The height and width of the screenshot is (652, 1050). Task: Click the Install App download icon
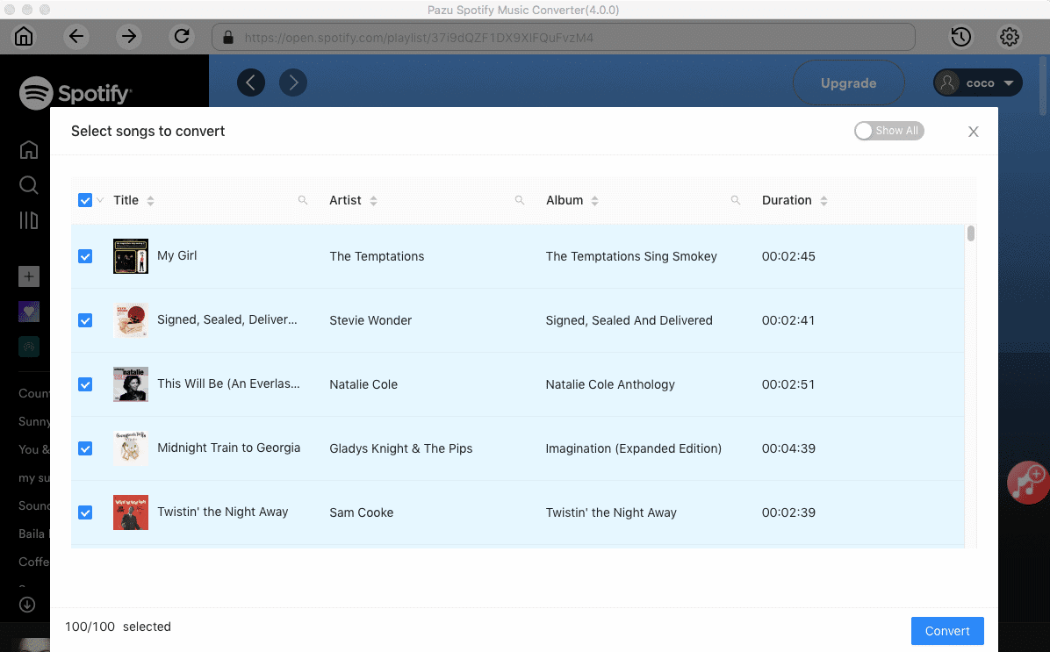[x=27, y=605]
